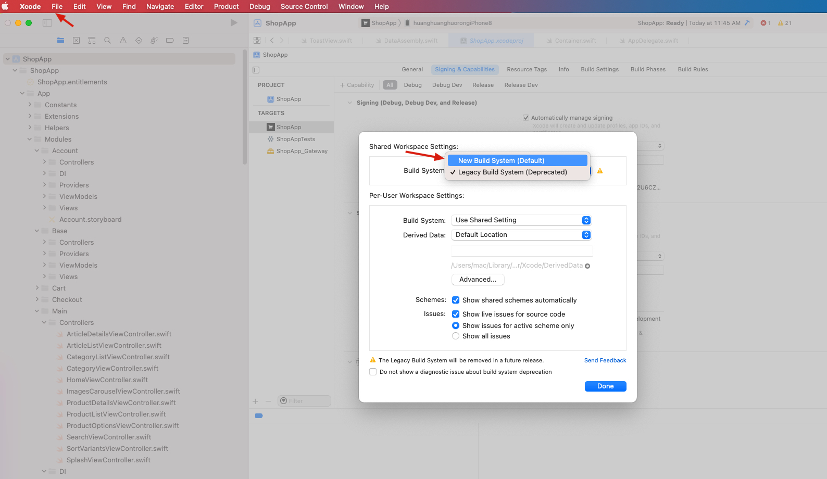Select Show issues for active scheme only
Screen dimensions: 827x479
pyautogui.click(x=456, y=325)
